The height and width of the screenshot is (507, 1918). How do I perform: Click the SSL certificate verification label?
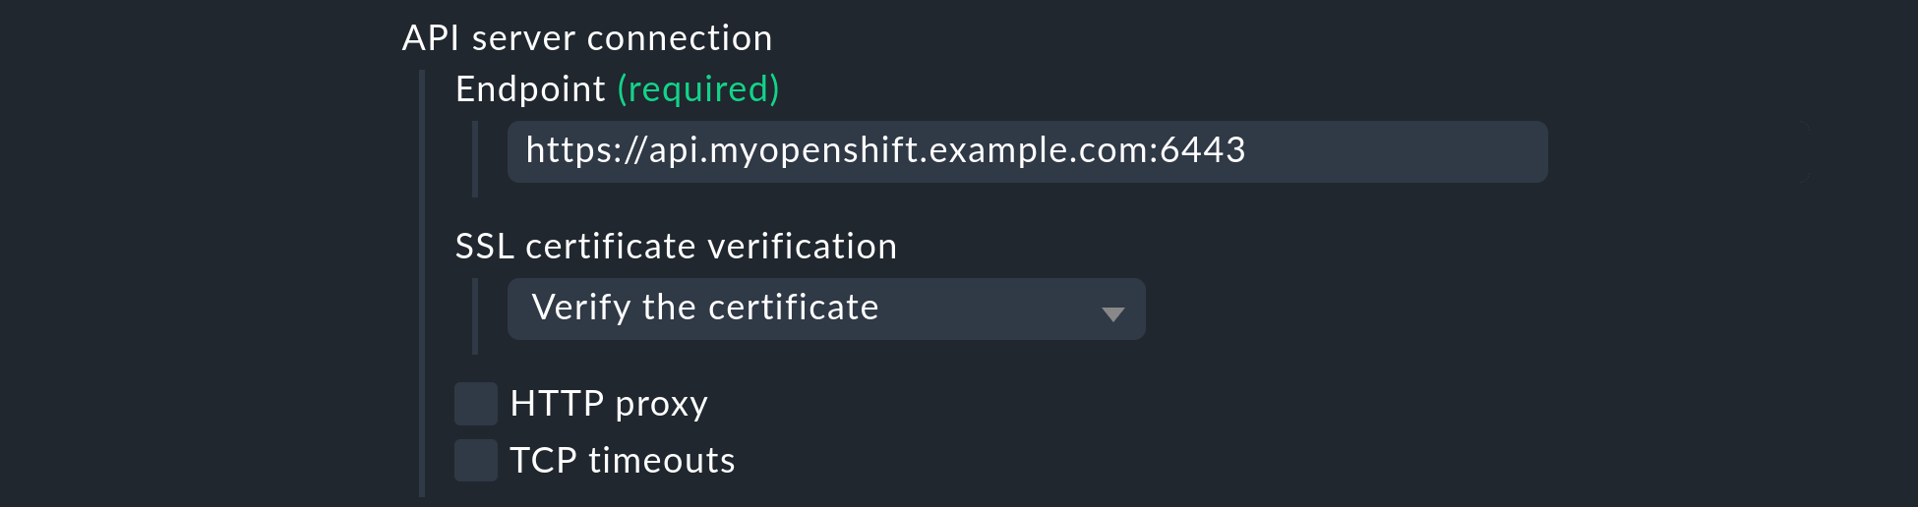pos(676,247)
